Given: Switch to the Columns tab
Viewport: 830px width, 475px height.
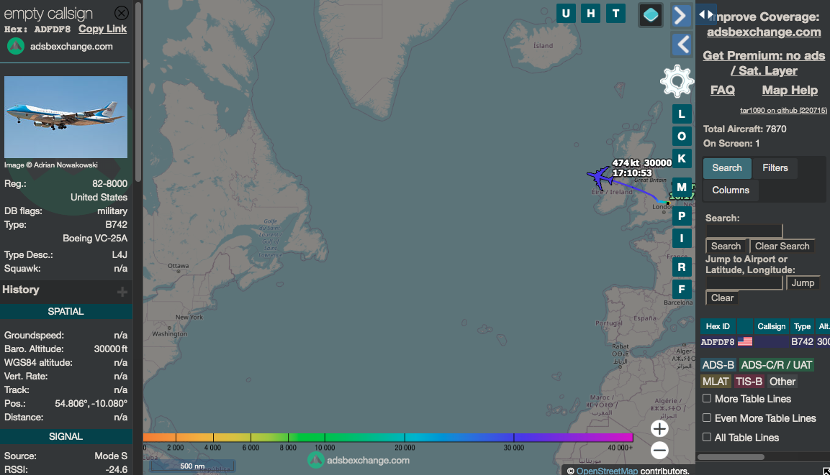Looking at the screenshot, I should [x=731, y=190].
